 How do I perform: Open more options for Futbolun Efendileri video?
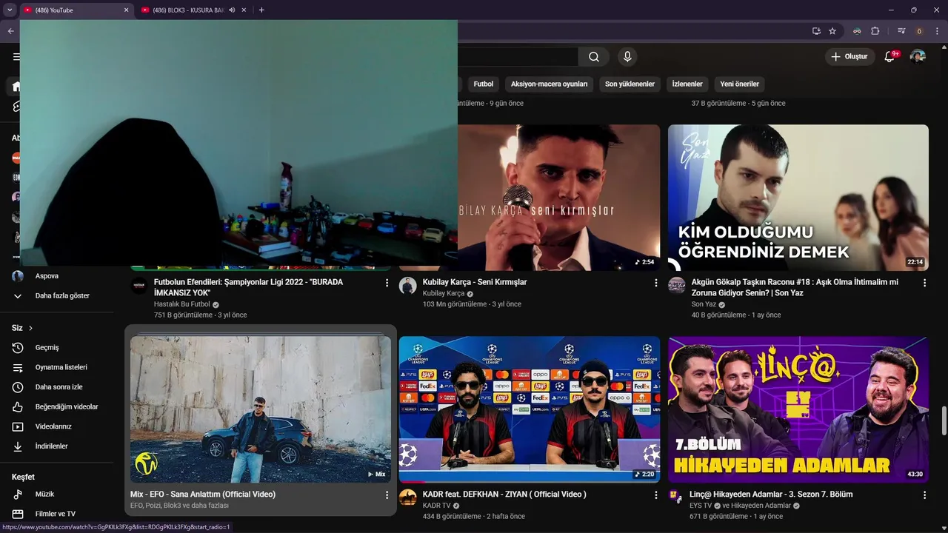[387, 283]
